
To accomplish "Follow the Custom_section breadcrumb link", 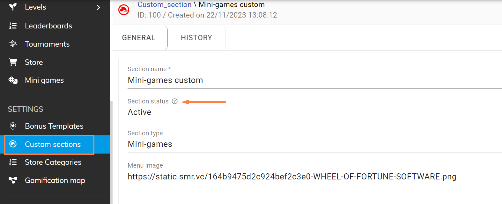I will point(165,4).
